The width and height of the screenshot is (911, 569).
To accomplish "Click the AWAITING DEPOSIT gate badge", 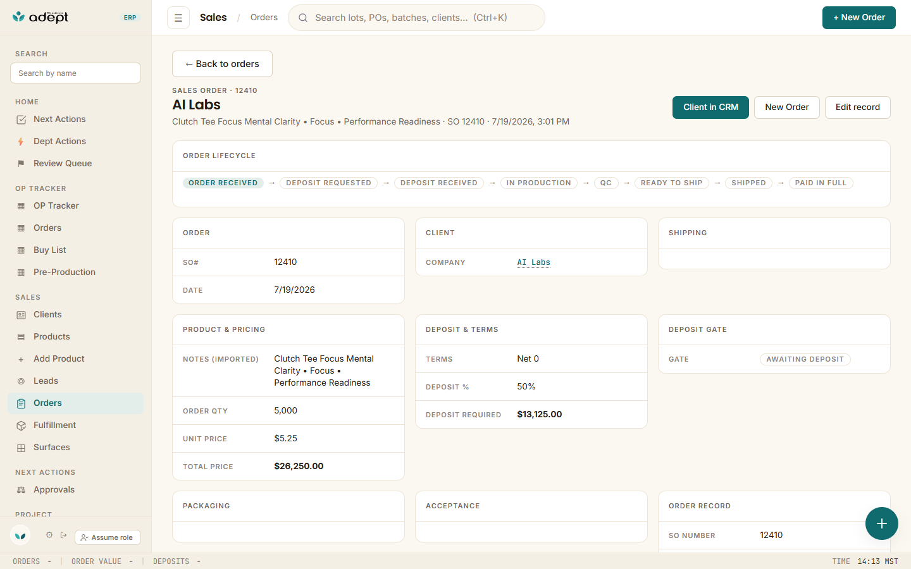I will click(805, 360).
